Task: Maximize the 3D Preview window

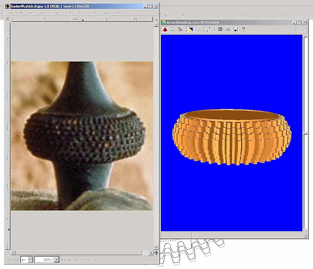Action: pyautogui.click(x=299, y=22)
